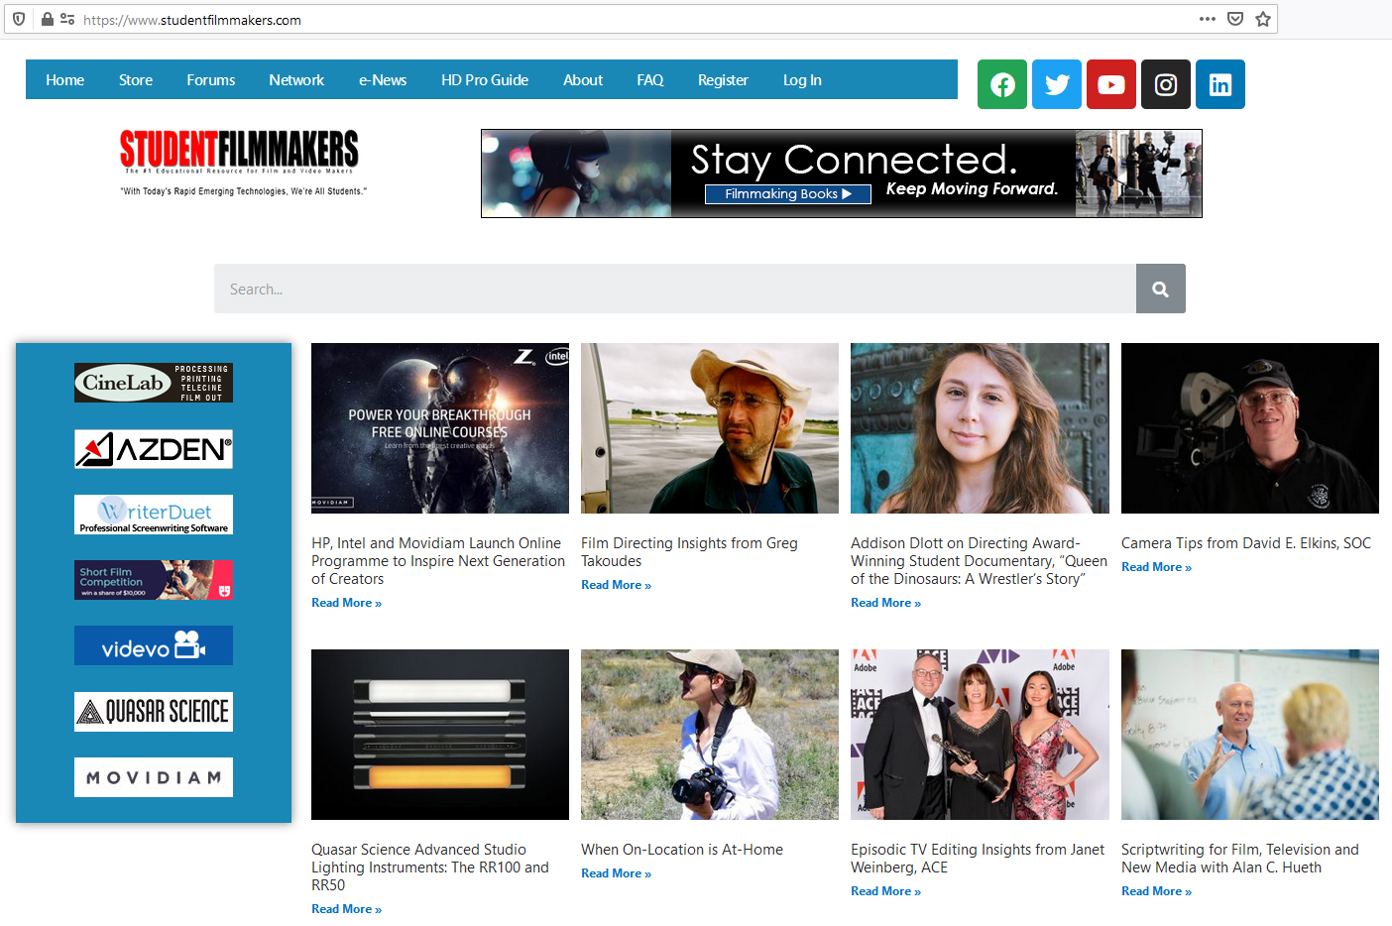Open the Instagram icon
This screenshot has height=926, width=1392.
coord(1165,84)
